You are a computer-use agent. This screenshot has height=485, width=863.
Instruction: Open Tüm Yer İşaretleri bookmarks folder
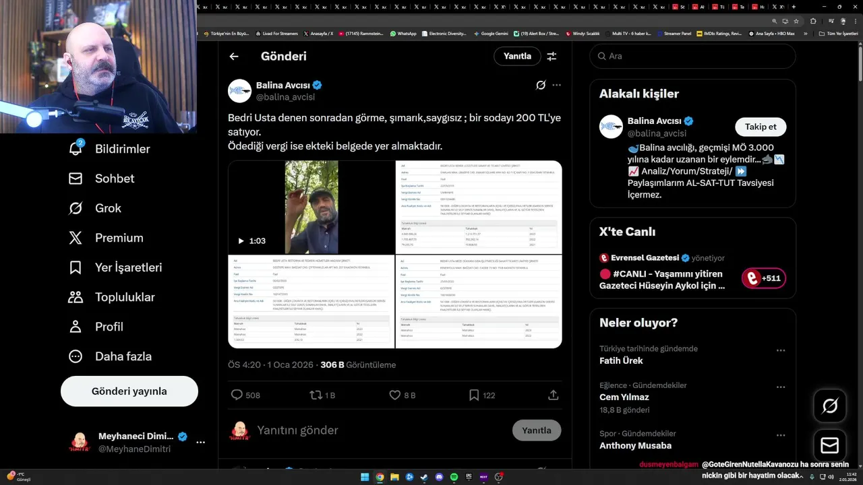[839, 33]
